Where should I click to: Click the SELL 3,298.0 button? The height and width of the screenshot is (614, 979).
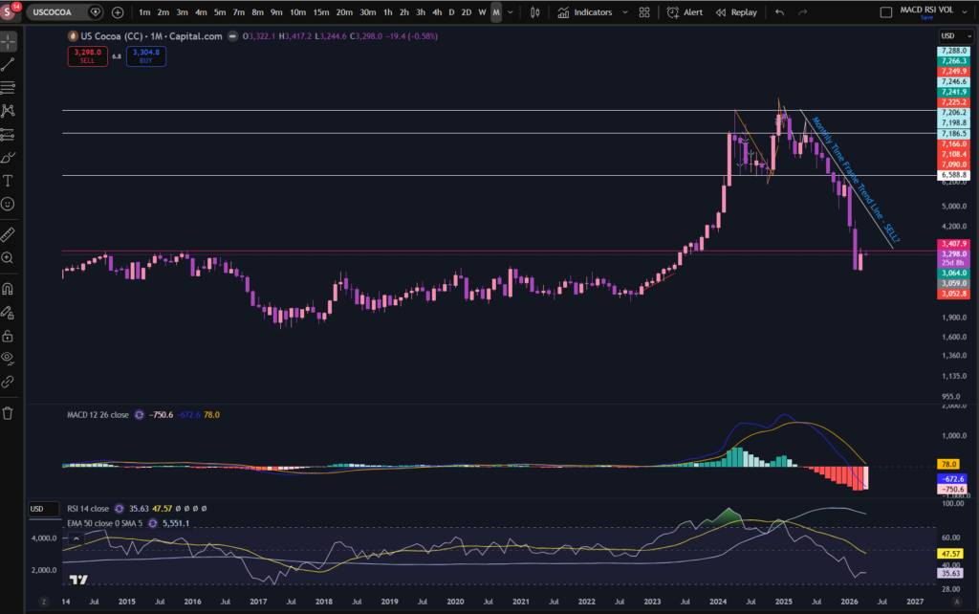[x=87, y=56]
